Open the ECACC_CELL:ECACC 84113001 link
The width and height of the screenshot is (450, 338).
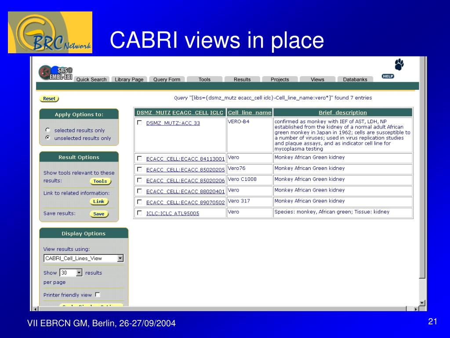coord(185,158)
